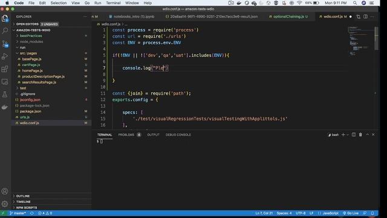Collapse the AMAZON-TESTS-WDIO folder root
Viewport: 387px width, 218px height.
[33, 30]
